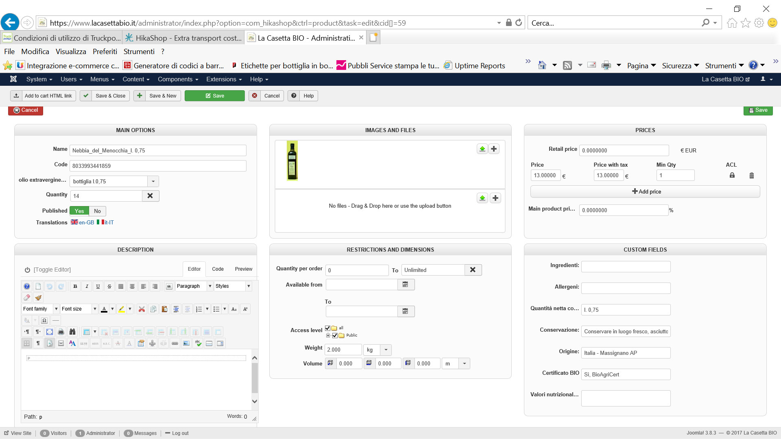Open bottiglia l.0,75 variant dropdown
Viewport: 781px width, 439px height.
(x=153, y=182)
